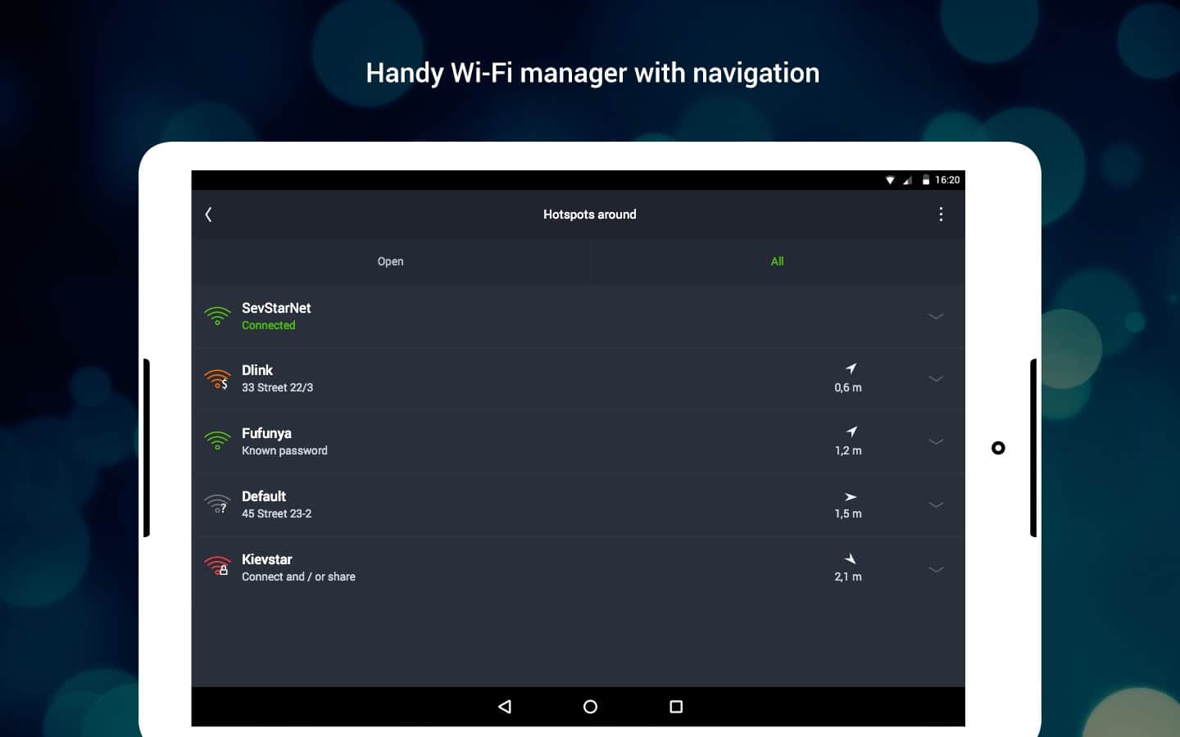Tap the Fufunya Wi-Fi signal icon

(217, 441)
